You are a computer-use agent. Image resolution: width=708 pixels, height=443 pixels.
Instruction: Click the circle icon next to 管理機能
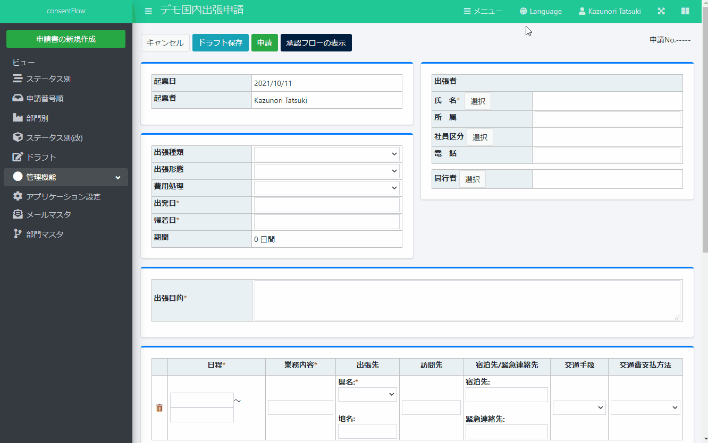[x=18, y=177]
